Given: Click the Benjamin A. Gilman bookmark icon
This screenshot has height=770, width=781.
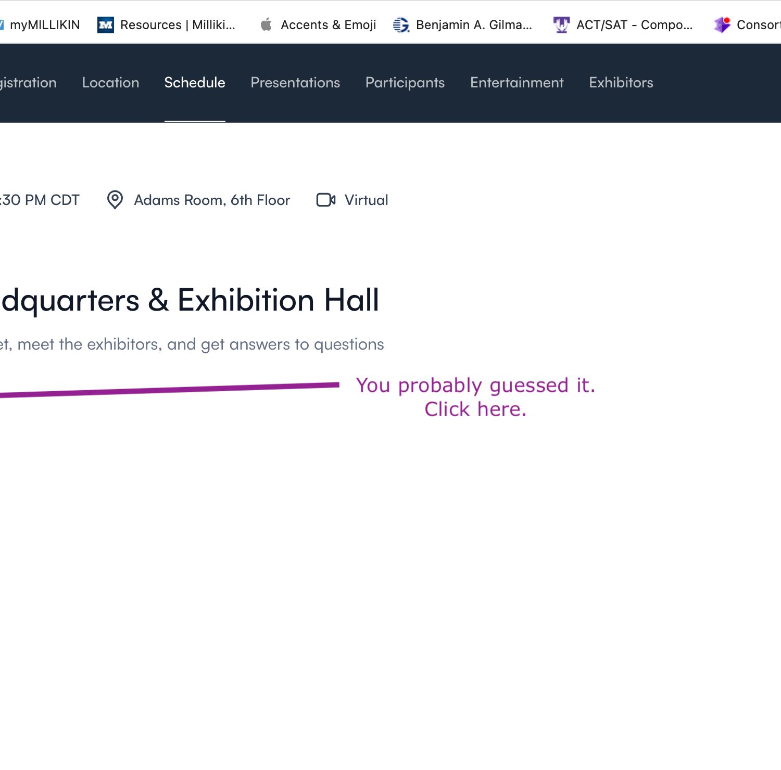Looking at the screenshot, I should [401, 25].
